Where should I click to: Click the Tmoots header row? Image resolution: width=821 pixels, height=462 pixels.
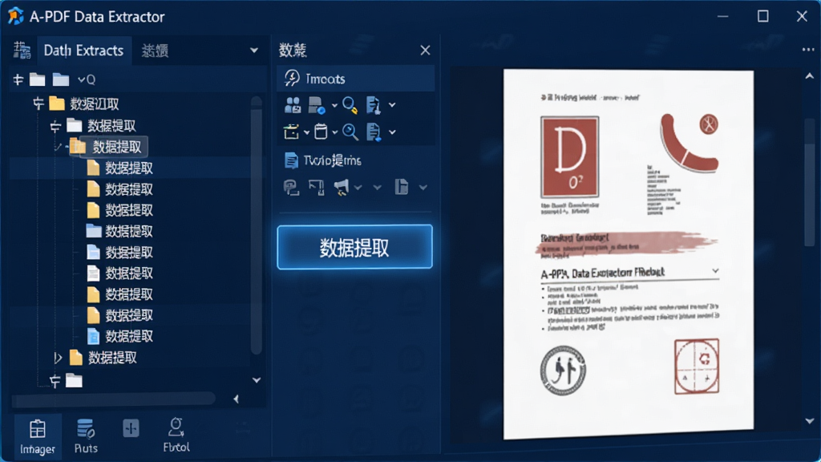(x=355, y=79)
